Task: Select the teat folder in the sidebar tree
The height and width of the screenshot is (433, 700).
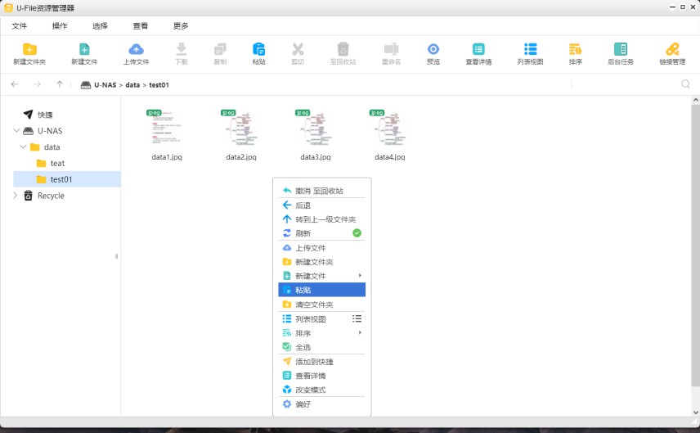Action: pos(57,164)
